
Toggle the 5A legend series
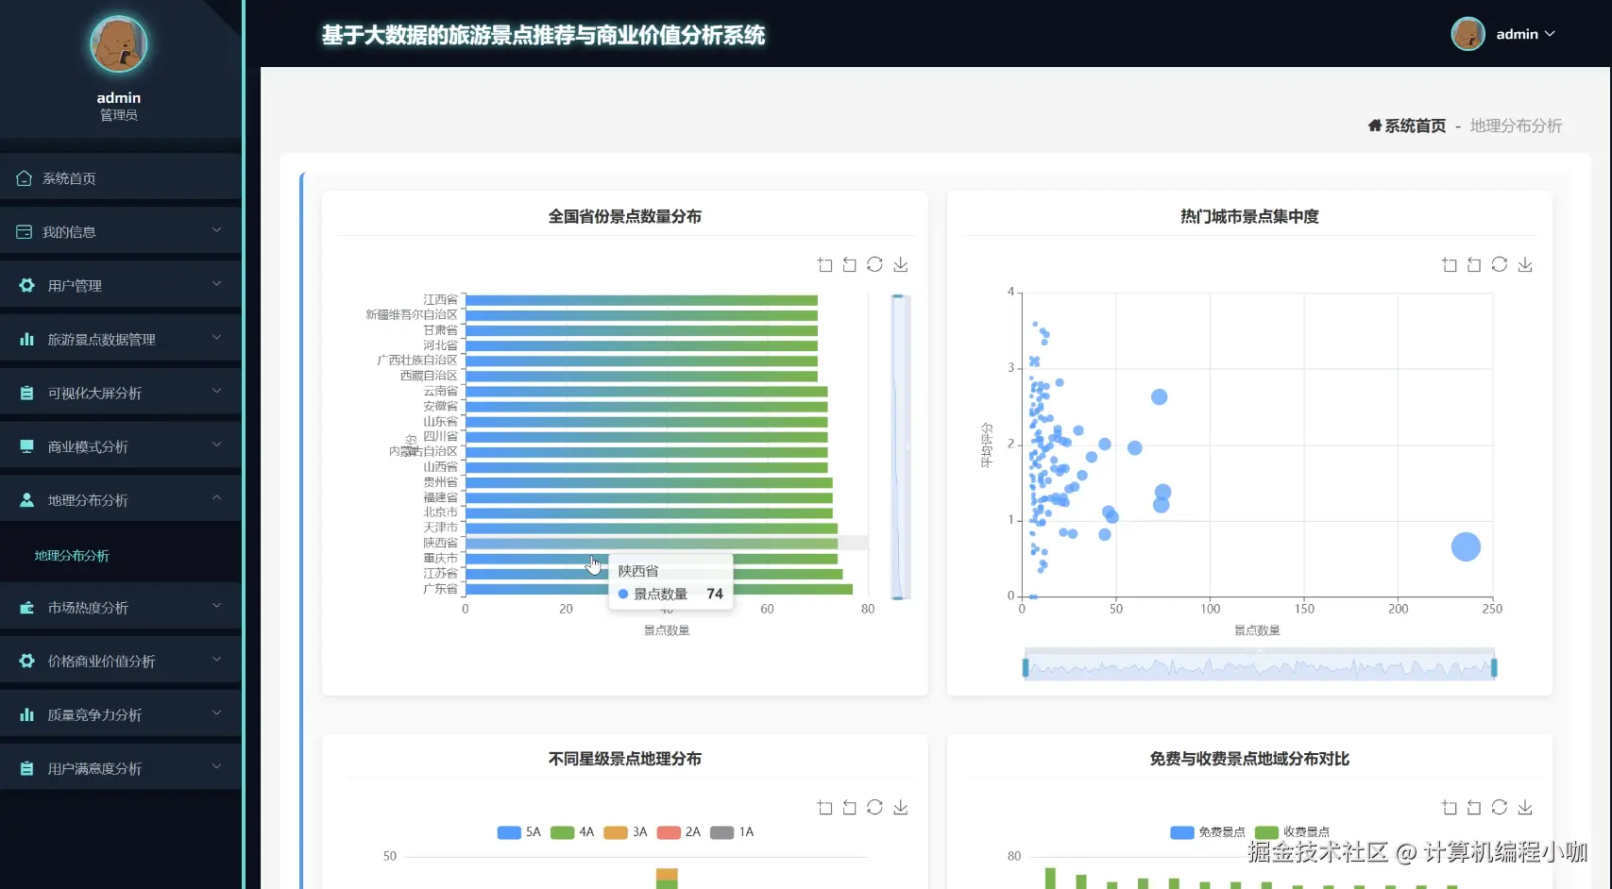point(518,832)
